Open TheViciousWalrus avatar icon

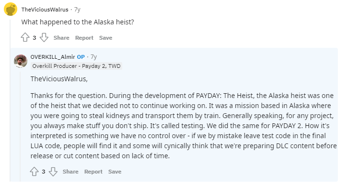click(11, 9)
